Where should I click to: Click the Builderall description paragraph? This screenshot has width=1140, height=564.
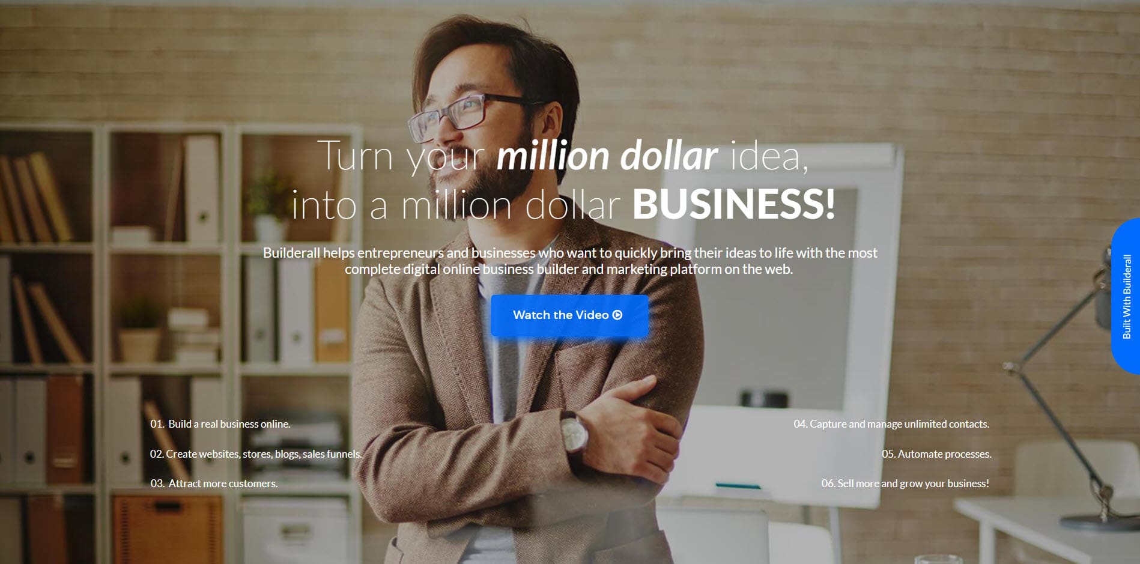[570, 261]
